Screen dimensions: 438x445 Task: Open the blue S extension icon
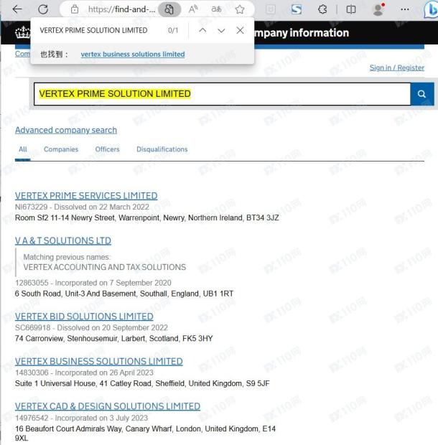(297, 9)
